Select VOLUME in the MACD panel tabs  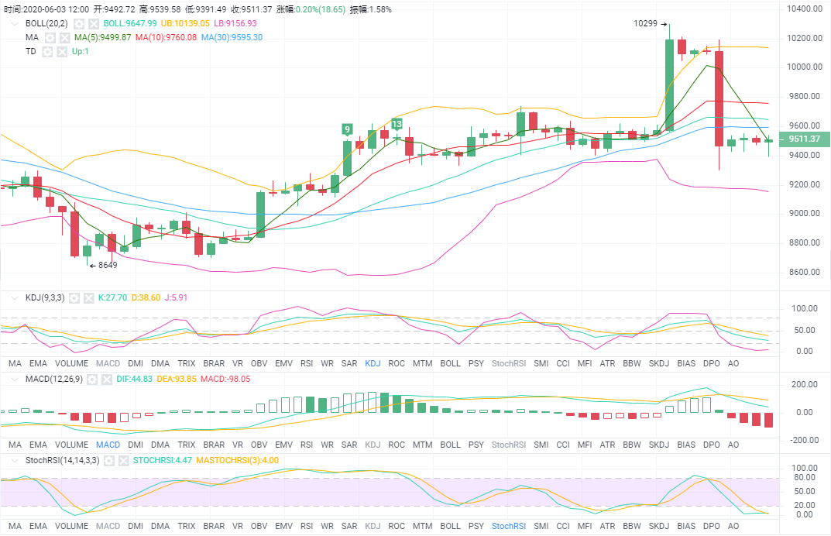71,445
